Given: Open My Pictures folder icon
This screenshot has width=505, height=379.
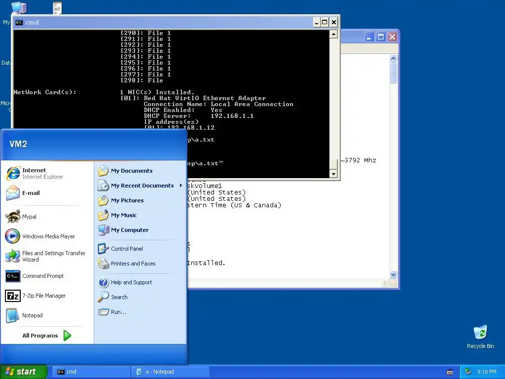Looking at the screenshot, I should pos(104,200).
